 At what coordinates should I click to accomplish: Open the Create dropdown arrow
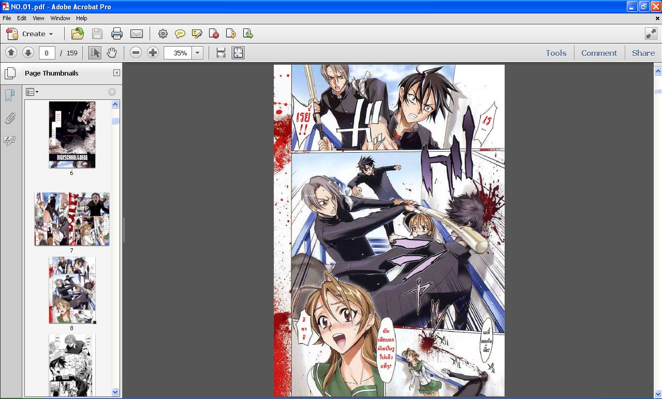click(x=51, y=34)
